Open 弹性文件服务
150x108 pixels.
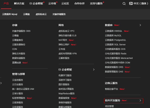coord(19,54)
